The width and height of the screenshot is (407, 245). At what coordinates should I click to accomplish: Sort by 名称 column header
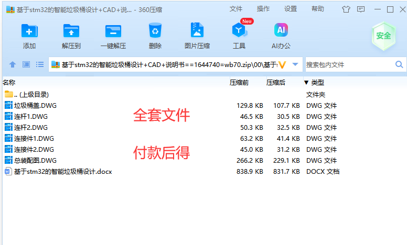click(9, 83)
